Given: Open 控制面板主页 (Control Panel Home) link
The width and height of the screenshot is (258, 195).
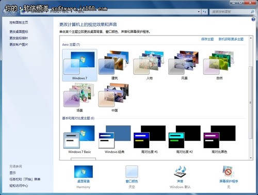Looking at the screenshot, I should coord(19,23).
